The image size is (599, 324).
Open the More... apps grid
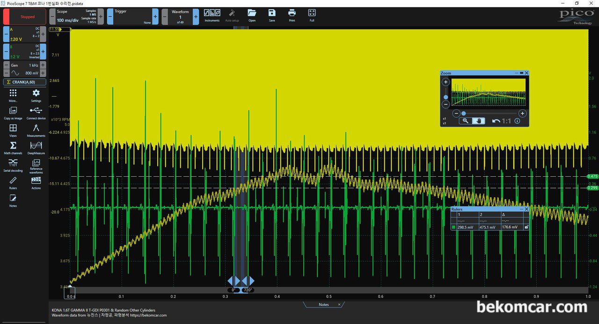pos(13,96)
